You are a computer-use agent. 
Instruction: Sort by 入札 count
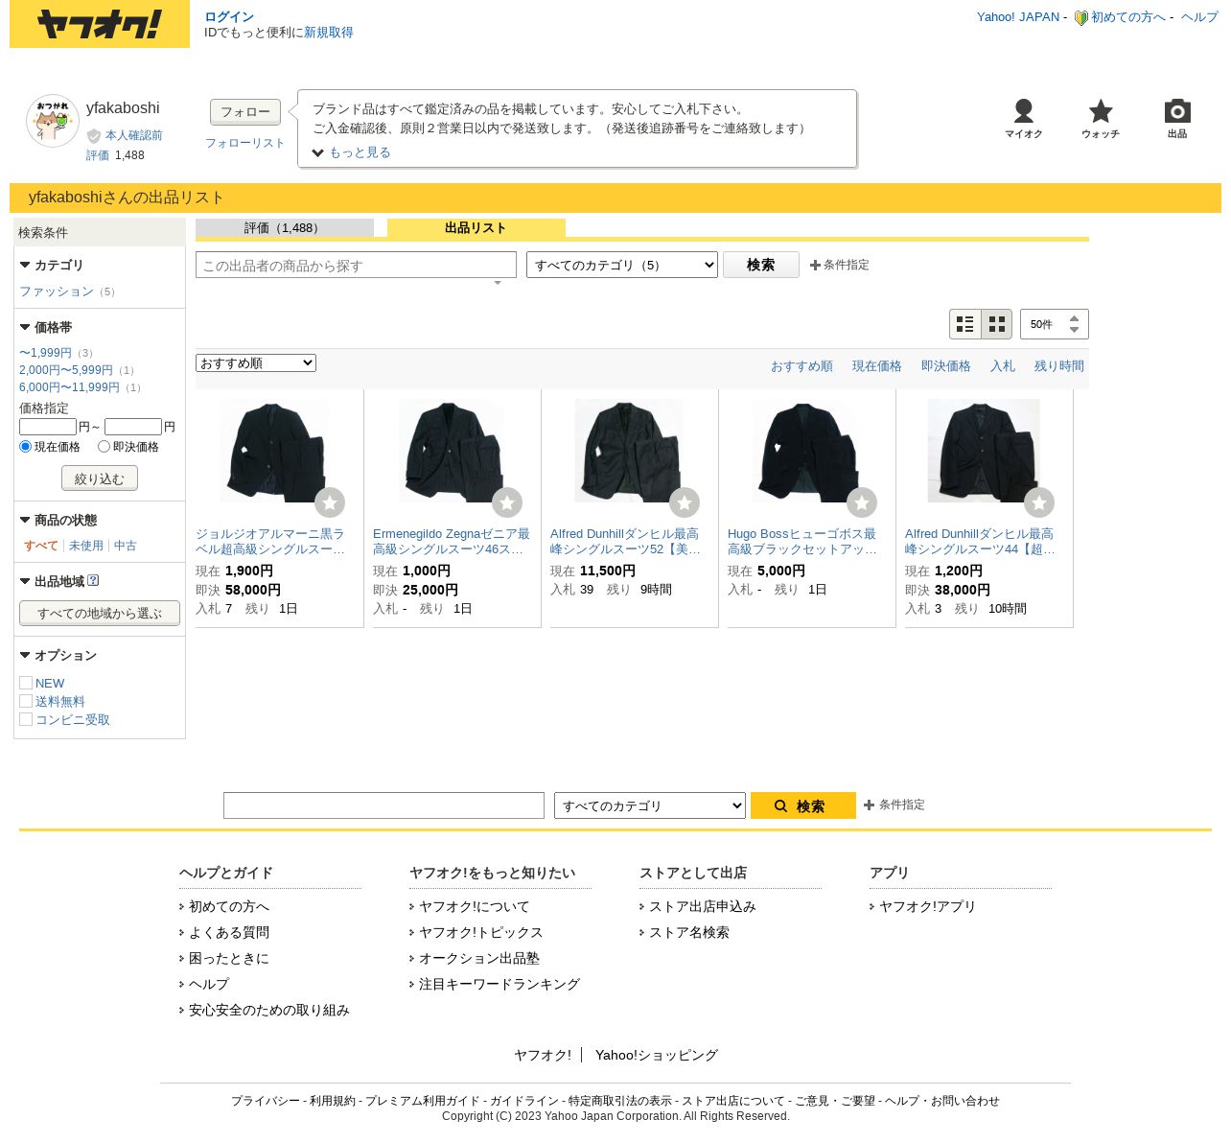[1003, 366]
